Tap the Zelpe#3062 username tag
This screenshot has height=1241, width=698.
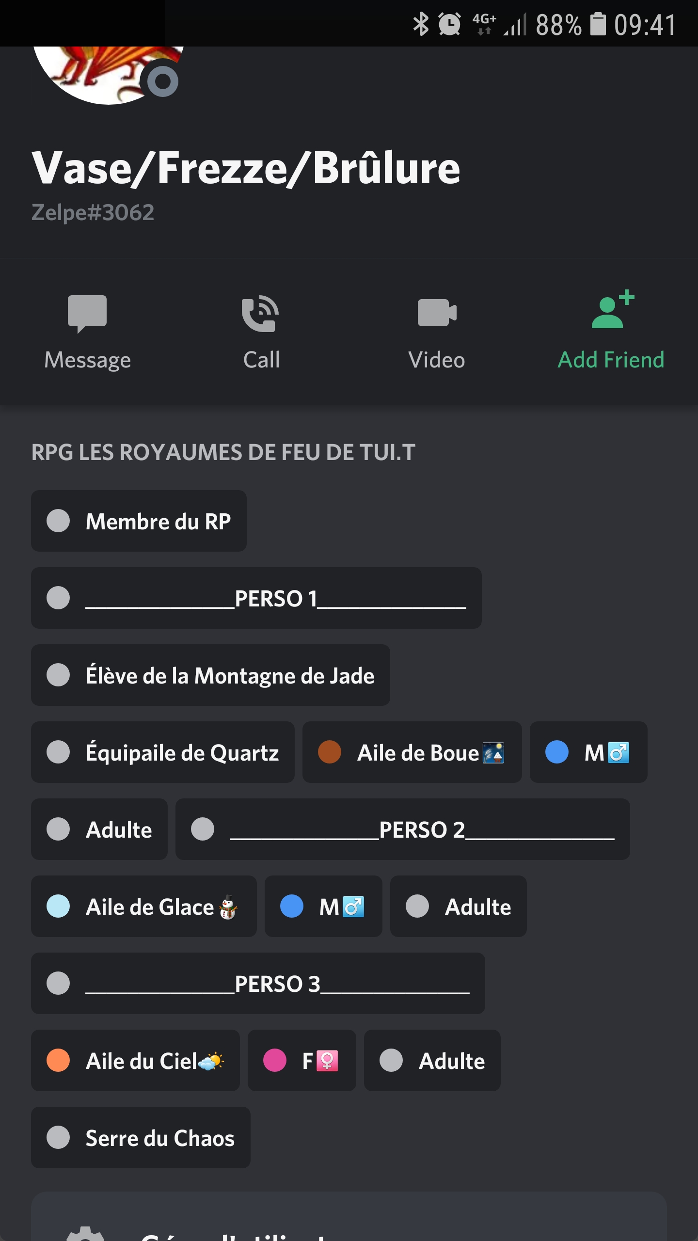point(93,212)
